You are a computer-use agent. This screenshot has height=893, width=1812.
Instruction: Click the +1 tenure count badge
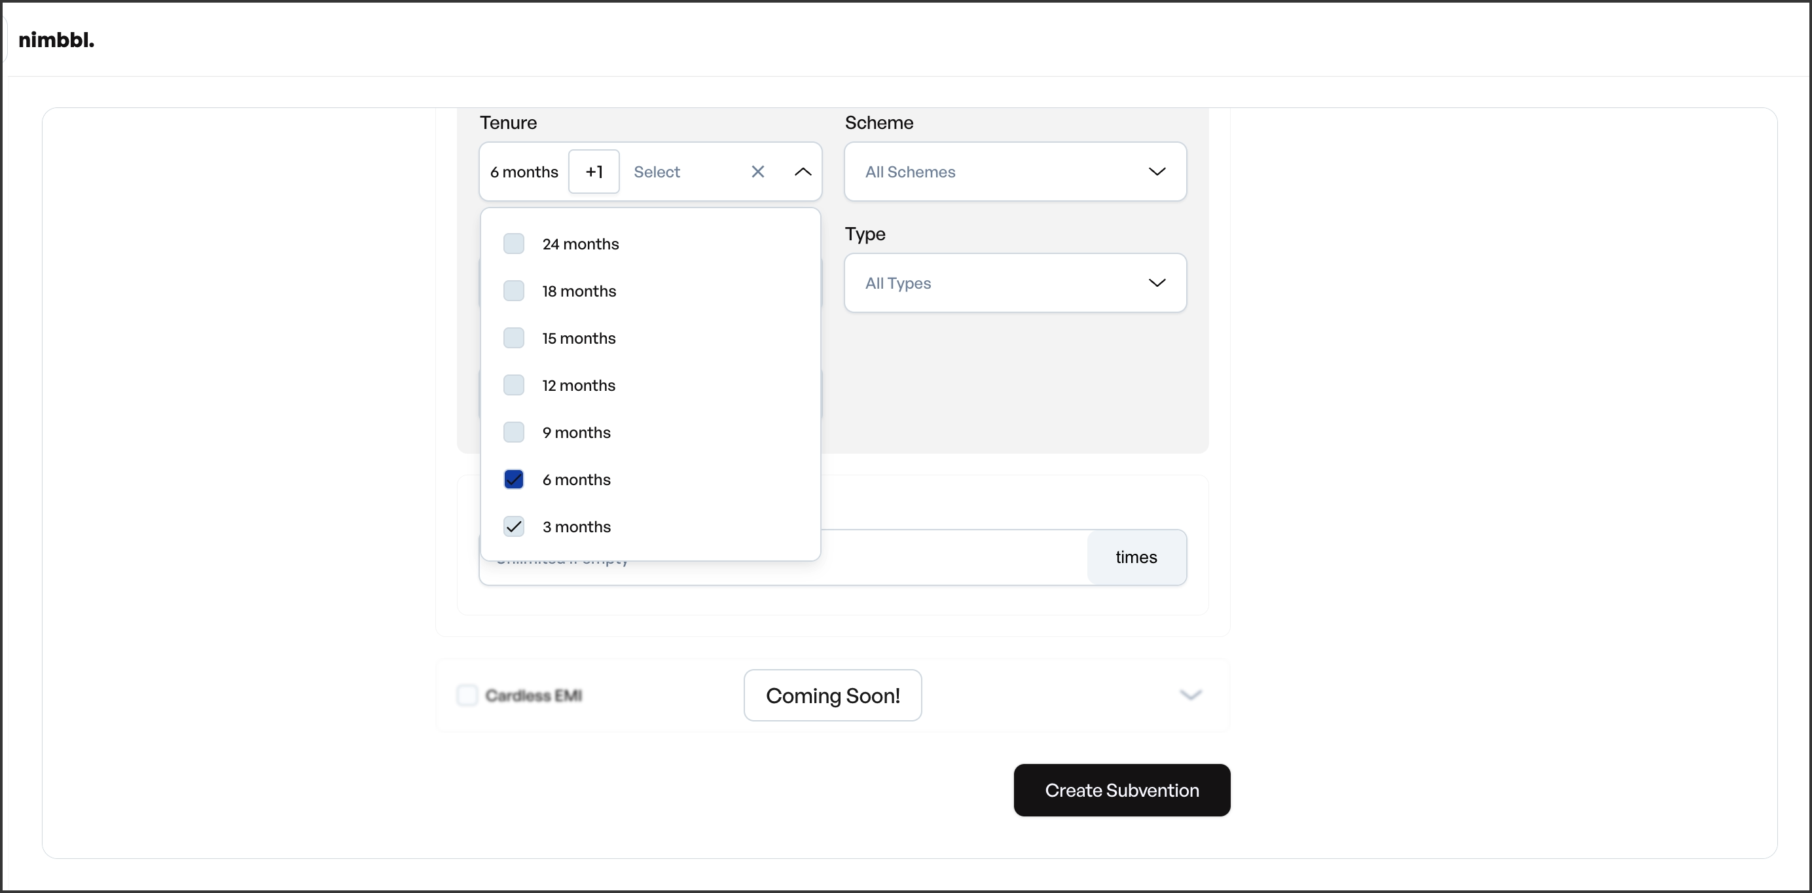pos(594,172)
